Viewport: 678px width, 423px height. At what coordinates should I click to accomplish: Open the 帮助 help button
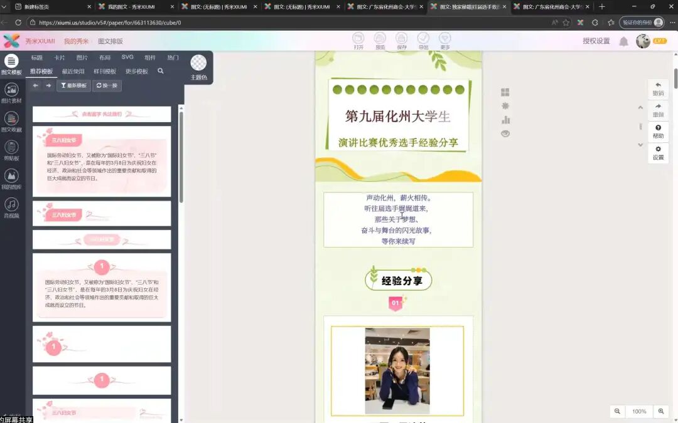tap(658, 132)
